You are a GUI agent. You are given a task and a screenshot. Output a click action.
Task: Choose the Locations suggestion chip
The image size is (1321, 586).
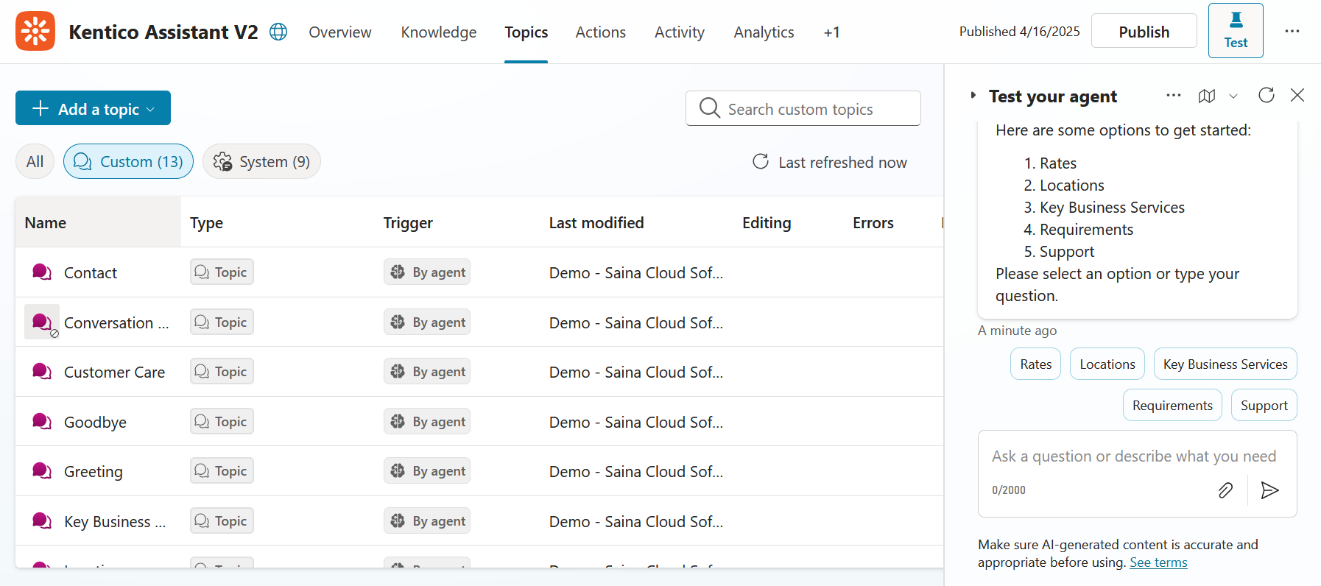pyautogui.click(x=1107, y=364)
